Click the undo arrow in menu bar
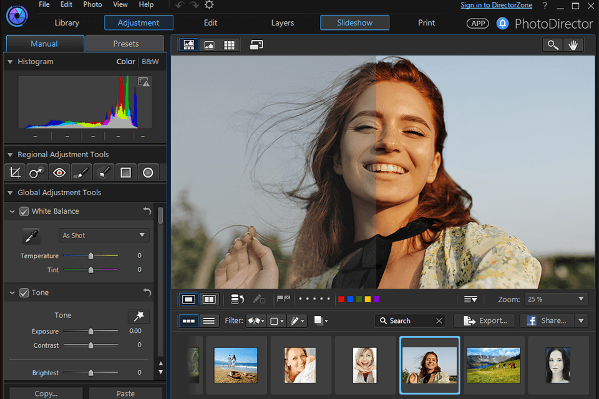Image resolution: width=599 pixels, height=399 pixels. 180,5
